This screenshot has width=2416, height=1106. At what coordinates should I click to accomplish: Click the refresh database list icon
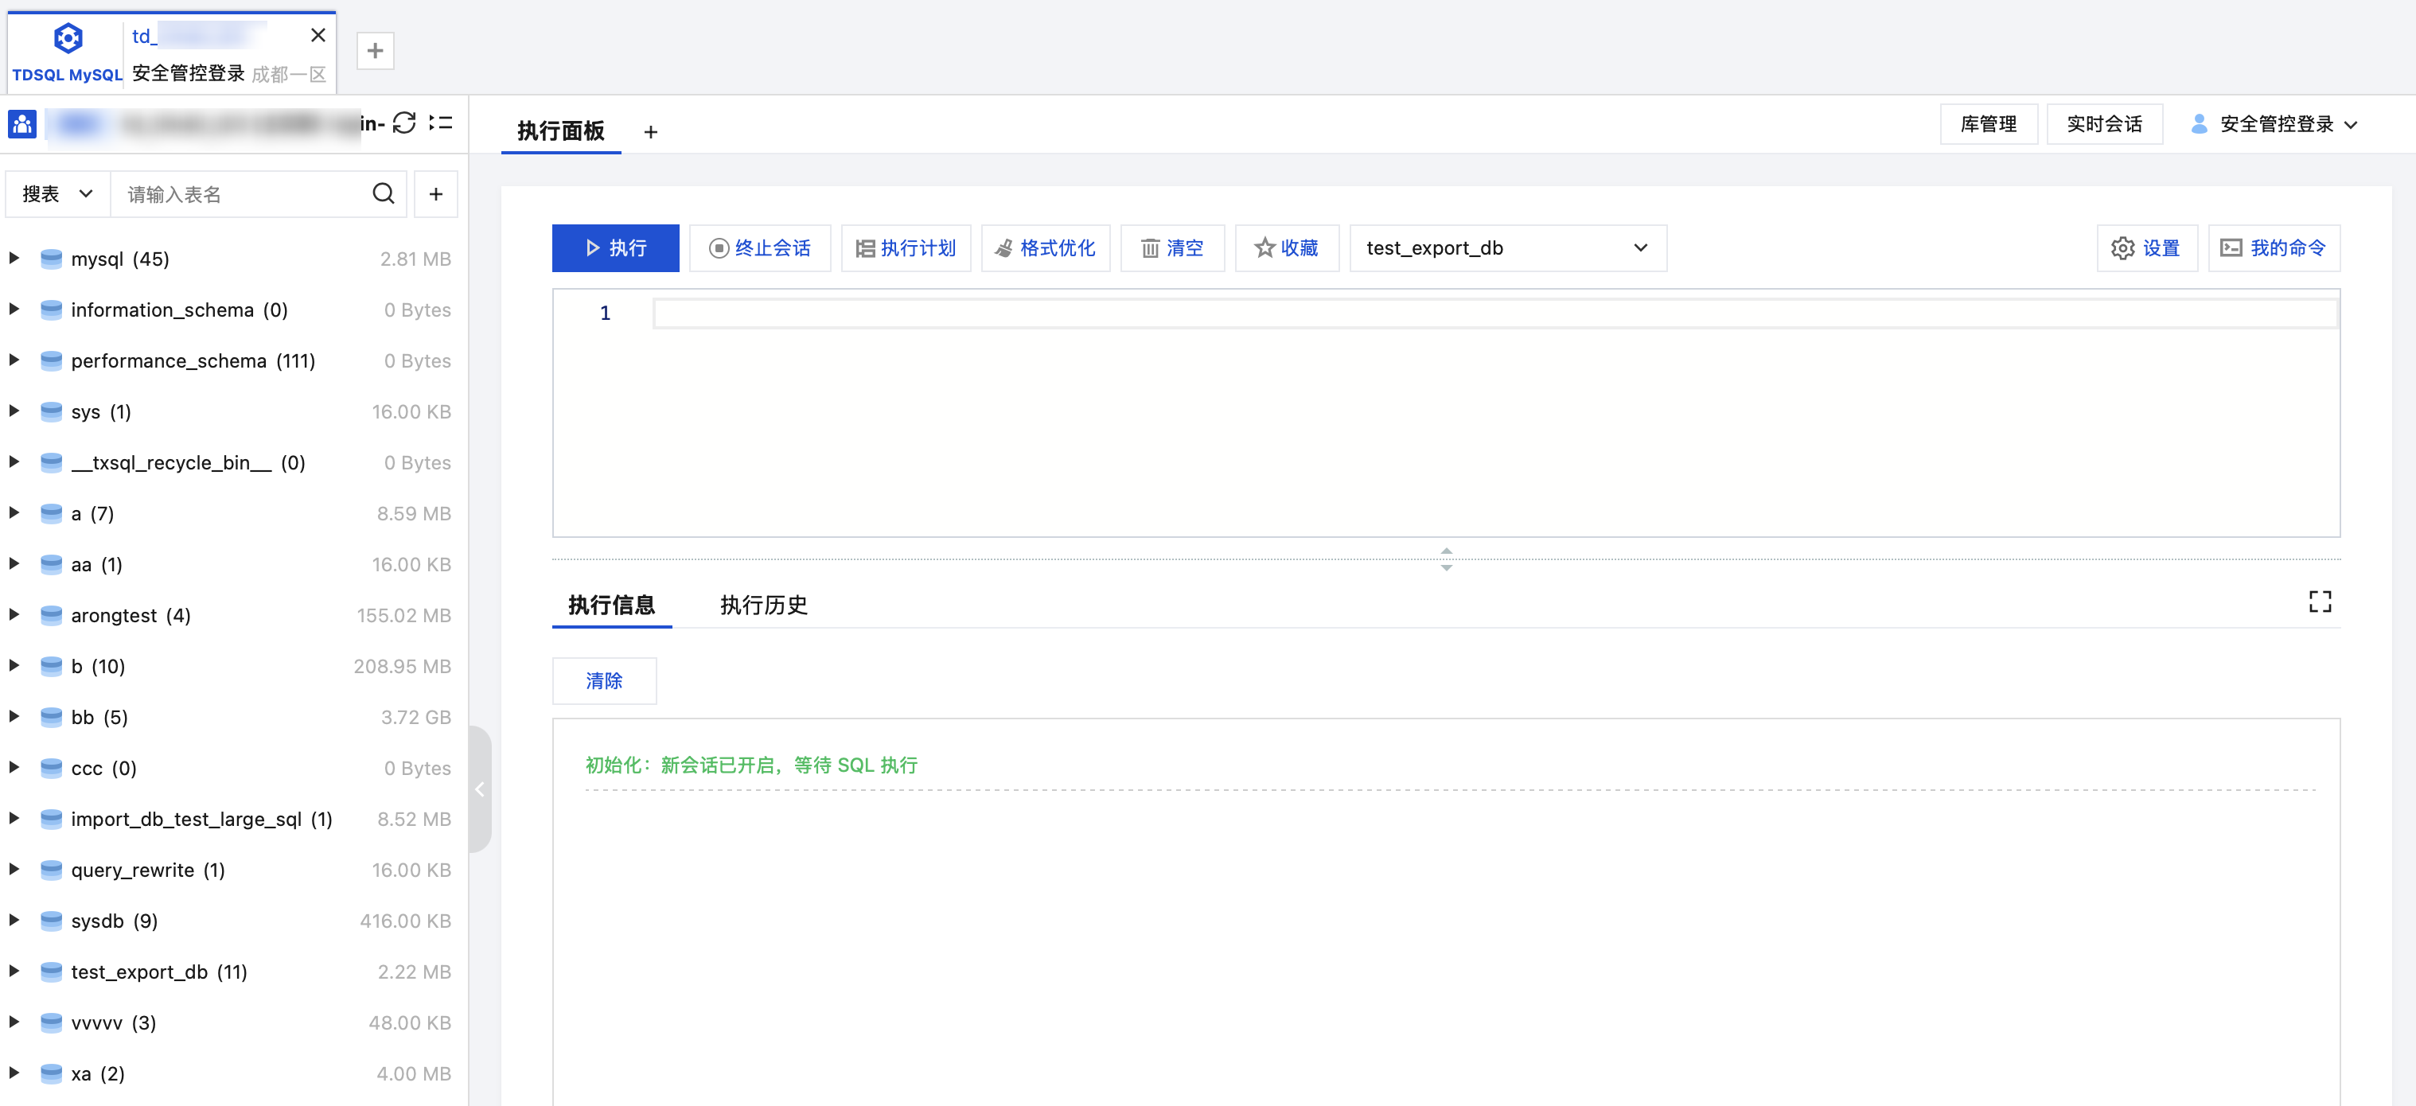[x=404, y=123]
